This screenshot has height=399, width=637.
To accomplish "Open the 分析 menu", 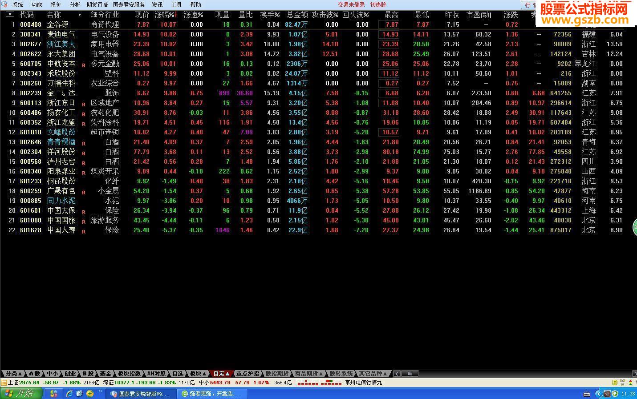I will (75, 5).
